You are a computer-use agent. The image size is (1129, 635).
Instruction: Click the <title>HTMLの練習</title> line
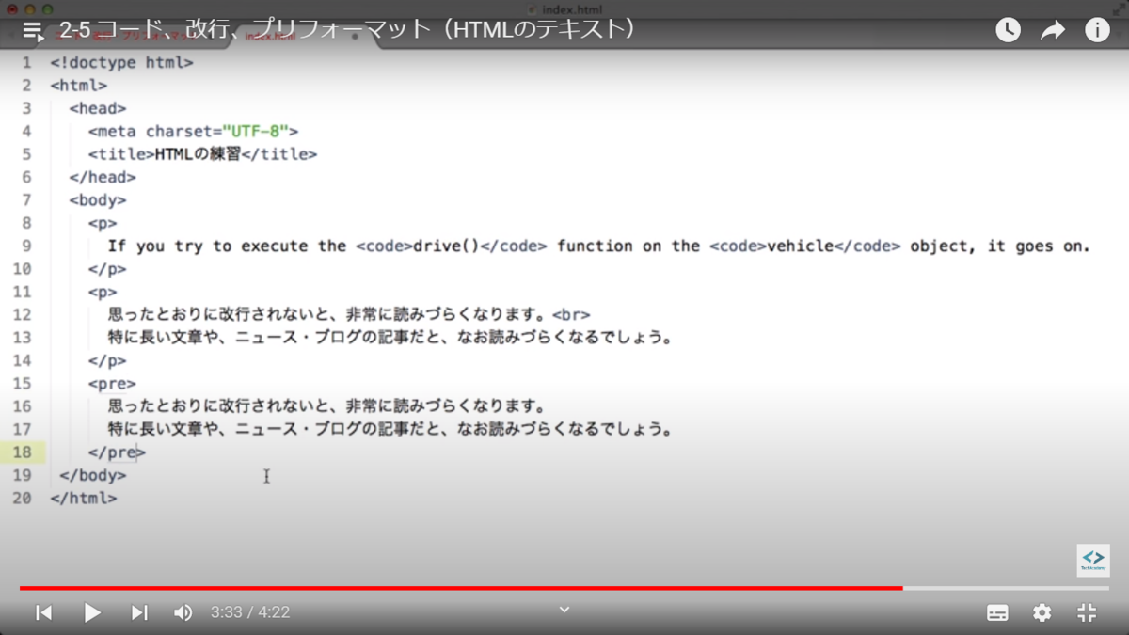(x=202, y=153)
